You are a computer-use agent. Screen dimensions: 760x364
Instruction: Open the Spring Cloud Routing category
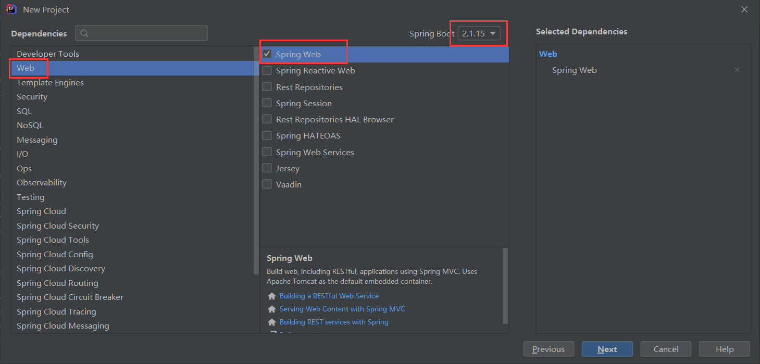(x=132, y=283)
